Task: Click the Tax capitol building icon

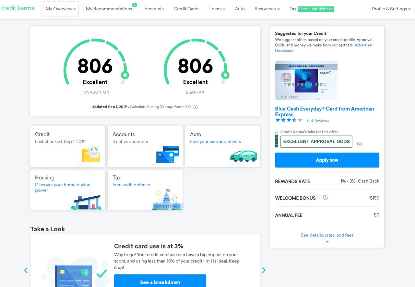Action: [167, 200]
